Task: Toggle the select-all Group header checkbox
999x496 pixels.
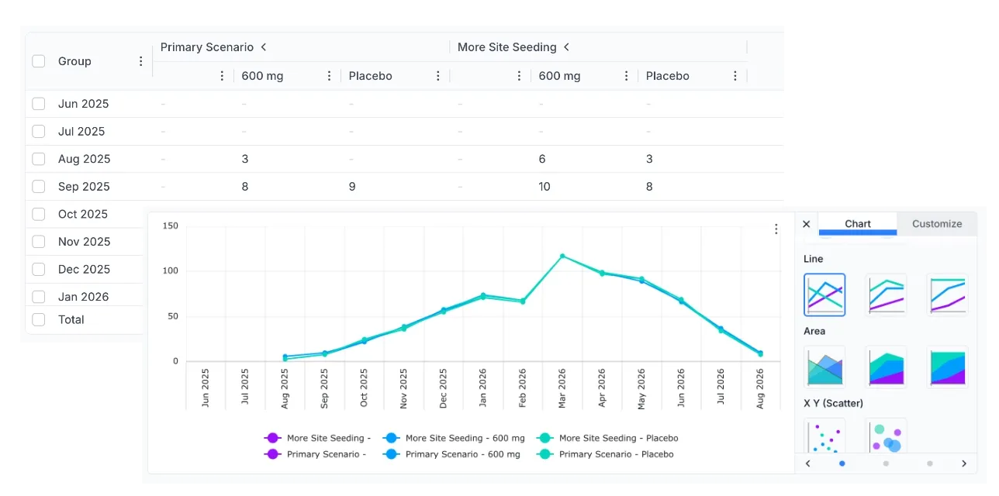Action: (39, 61)
